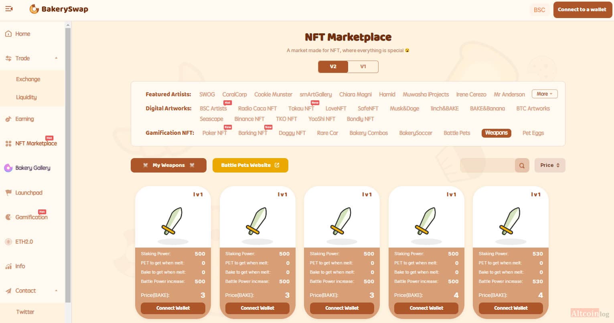This screenshot has height=323, width=614.
Task: Collapse the Trade submenu arrow
Action: [x=56, y=58]
